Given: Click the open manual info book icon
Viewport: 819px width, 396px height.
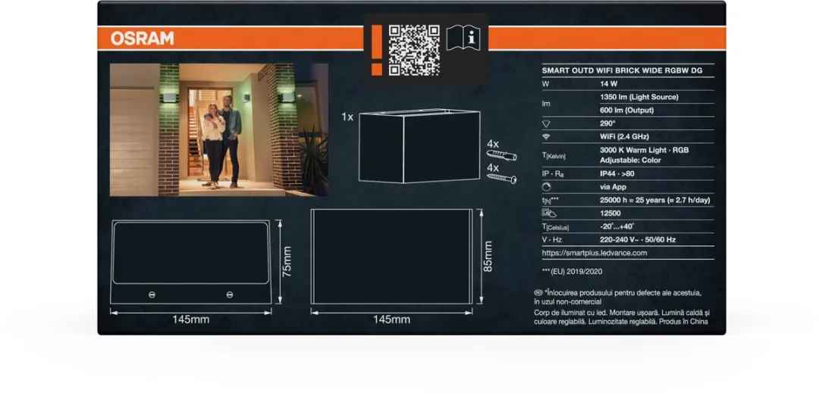Looking at the screenshot, I should [463, 38].
